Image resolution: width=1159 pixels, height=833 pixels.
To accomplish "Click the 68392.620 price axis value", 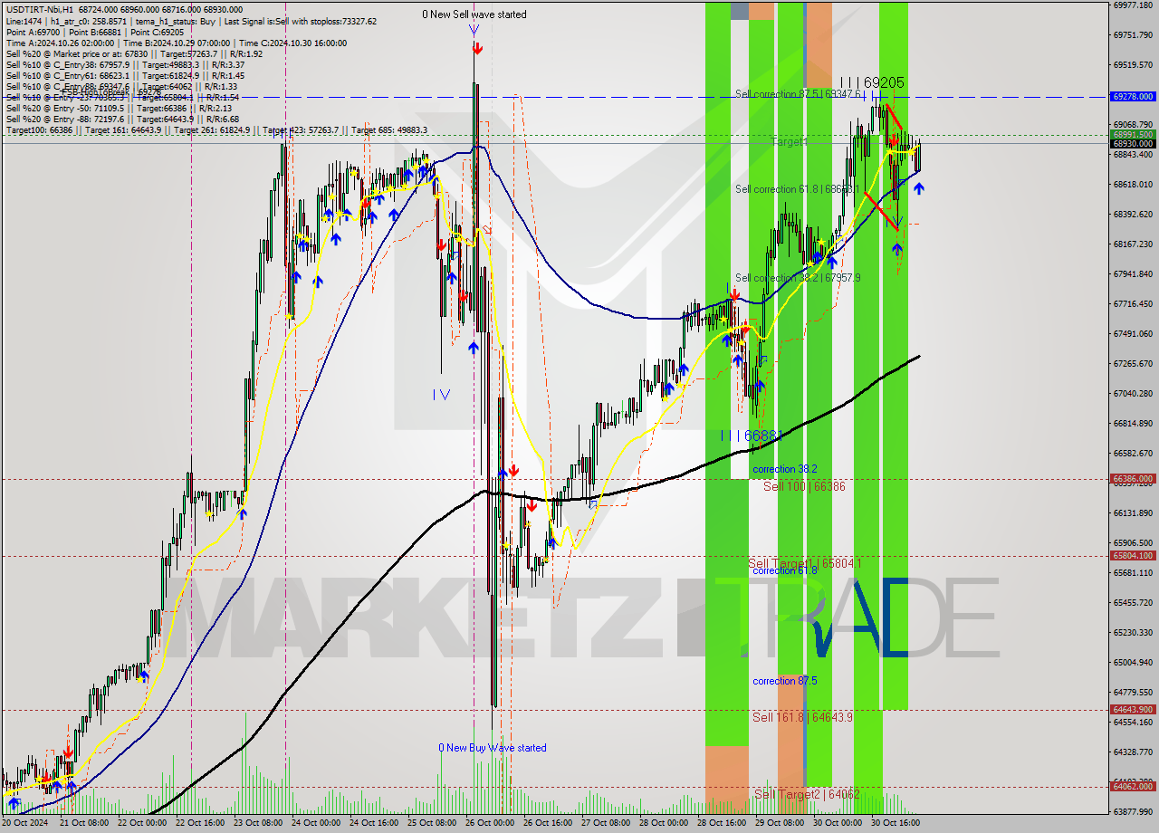I will click(x=1133, y=214).
